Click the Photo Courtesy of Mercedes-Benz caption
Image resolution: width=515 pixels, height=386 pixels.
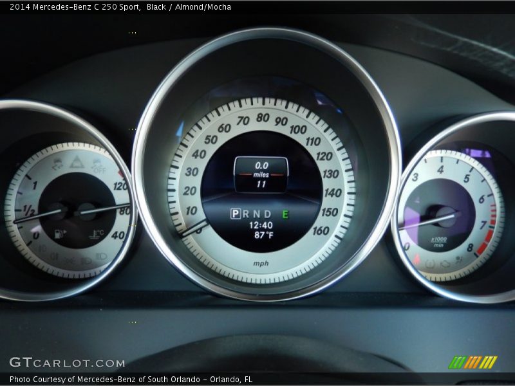(131, 380)
